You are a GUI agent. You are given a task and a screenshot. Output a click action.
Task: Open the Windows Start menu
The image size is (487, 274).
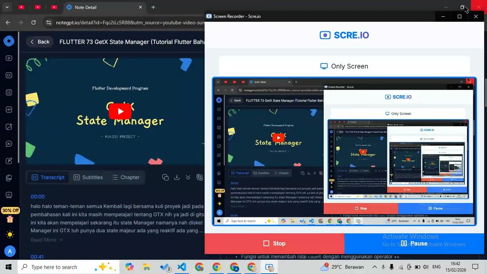point(8,267)
